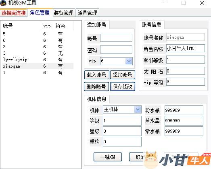Click the 一键GM button
This screenshot has width=211, height=169.
coord(108,157)
